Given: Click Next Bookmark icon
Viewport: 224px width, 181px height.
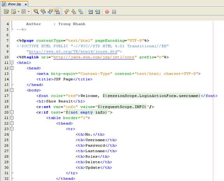Looking at the screenshot, I should (x=74, y=11).
